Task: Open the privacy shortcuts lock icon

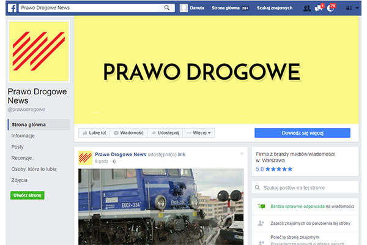Action: point(349,8)
